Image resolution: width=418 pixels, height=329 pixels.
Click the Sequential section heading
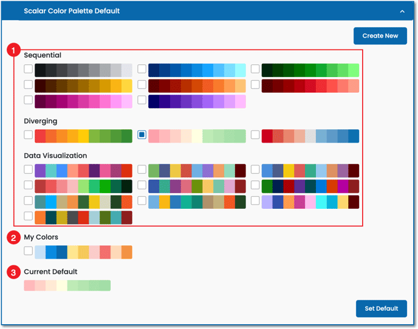43,55
